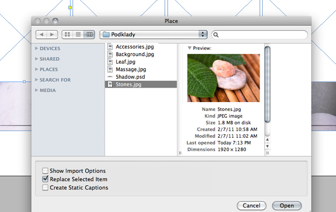Collapse the Preview disclosure triangle
The height and width of the screenshot is (212, 336).
[x=189, y=48]
